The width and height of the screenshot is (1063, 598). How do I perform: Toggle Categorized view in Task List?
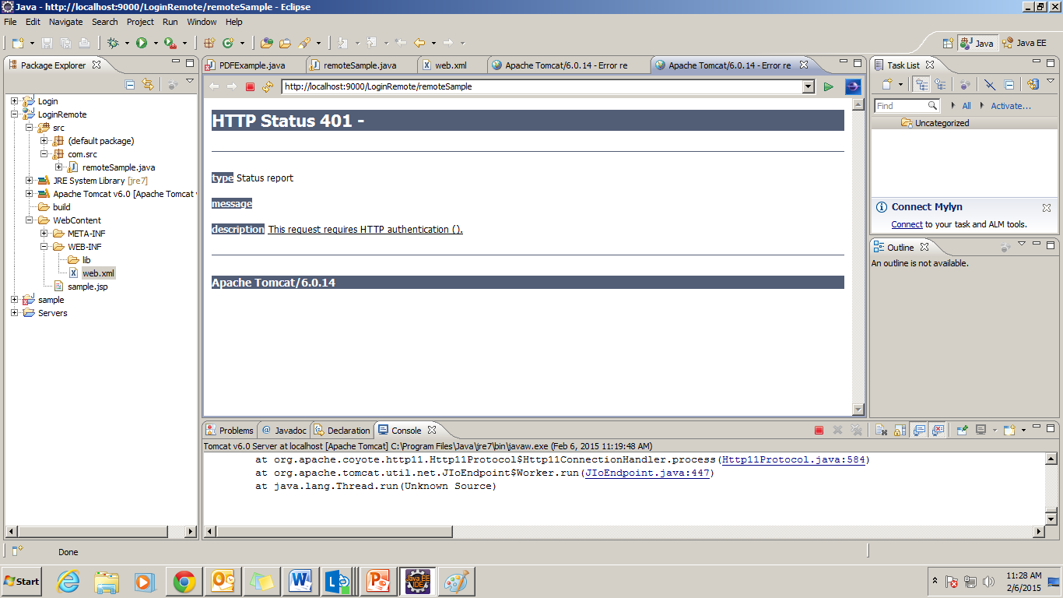[x=921, y=84]
